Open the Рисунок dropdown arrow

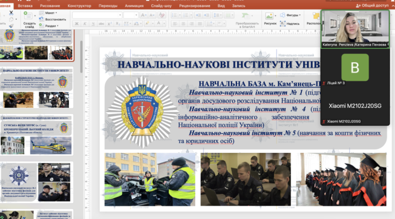275,16
